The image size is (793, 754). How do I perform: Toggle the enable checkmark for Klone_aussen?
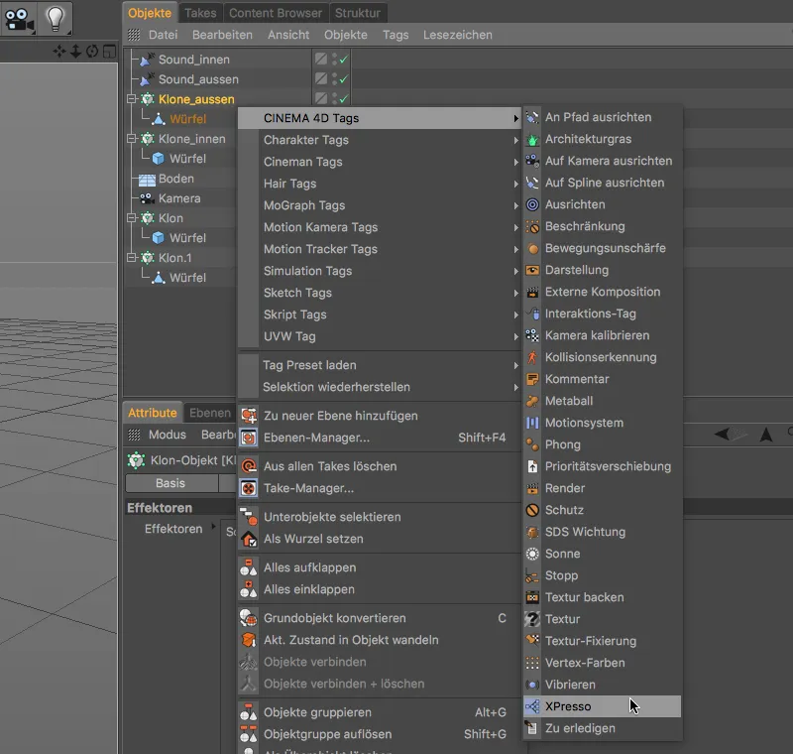(344, 99)
